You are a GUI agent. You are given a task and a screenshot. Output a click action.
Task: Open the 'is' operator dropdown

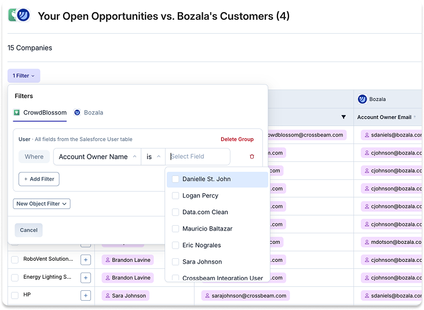[x=153, y=157]
